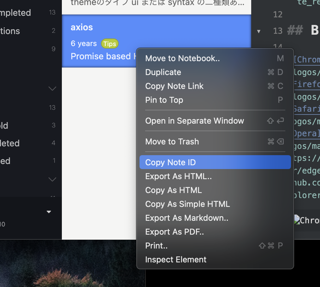Click the 'Promise based' note preview text
Screen dimensions: 320x287
click(103, 56)
